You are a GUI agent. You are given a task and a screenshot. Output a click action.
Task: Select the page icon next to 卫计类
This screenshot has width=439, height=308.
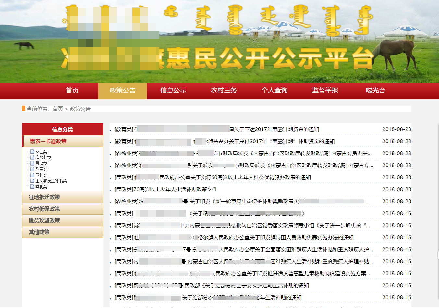click(32, 175)
